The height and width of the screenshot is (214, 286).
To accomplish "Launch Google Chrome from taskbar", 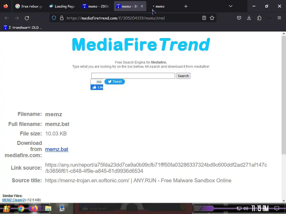I will (21, 208).
